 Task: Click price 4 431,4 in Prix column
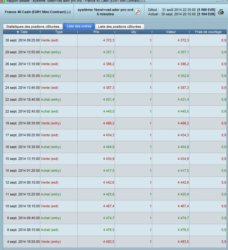pyautogui.click(x=109, y=100)
